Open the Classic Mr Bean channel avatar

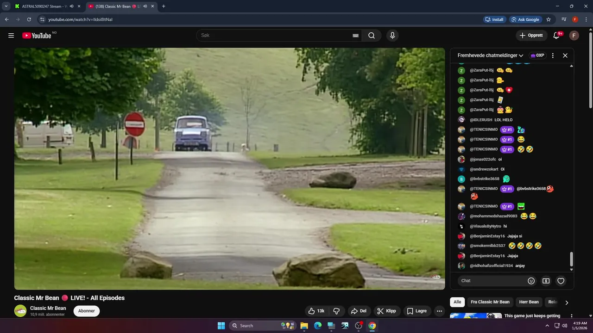tap(20, 311)
